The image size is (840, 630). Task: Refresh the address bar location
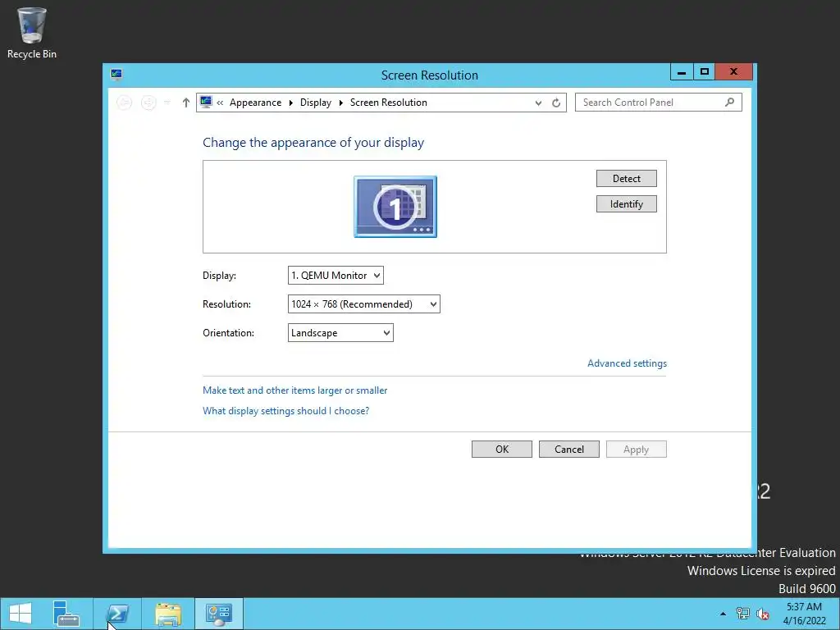point(556,103)
